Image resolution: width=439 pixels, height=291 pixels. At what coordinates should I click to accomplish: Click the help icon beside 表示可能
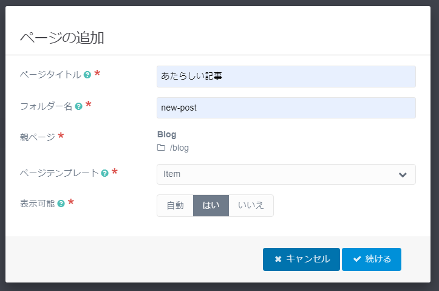(x=61, y=204)
